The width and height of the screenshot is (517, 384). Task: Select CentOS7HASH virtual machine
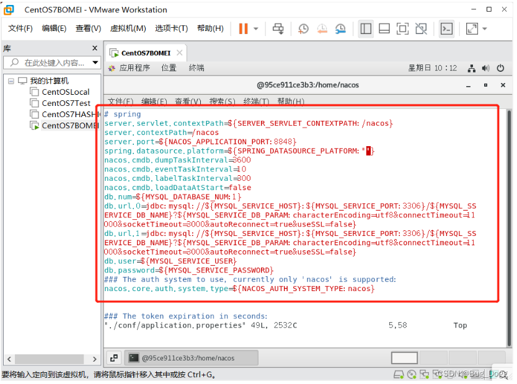coord(64,115)
